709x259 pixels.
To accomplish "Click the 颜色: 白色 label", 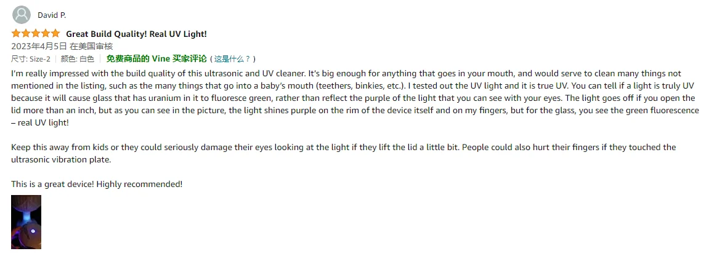I will coord(78,59).
